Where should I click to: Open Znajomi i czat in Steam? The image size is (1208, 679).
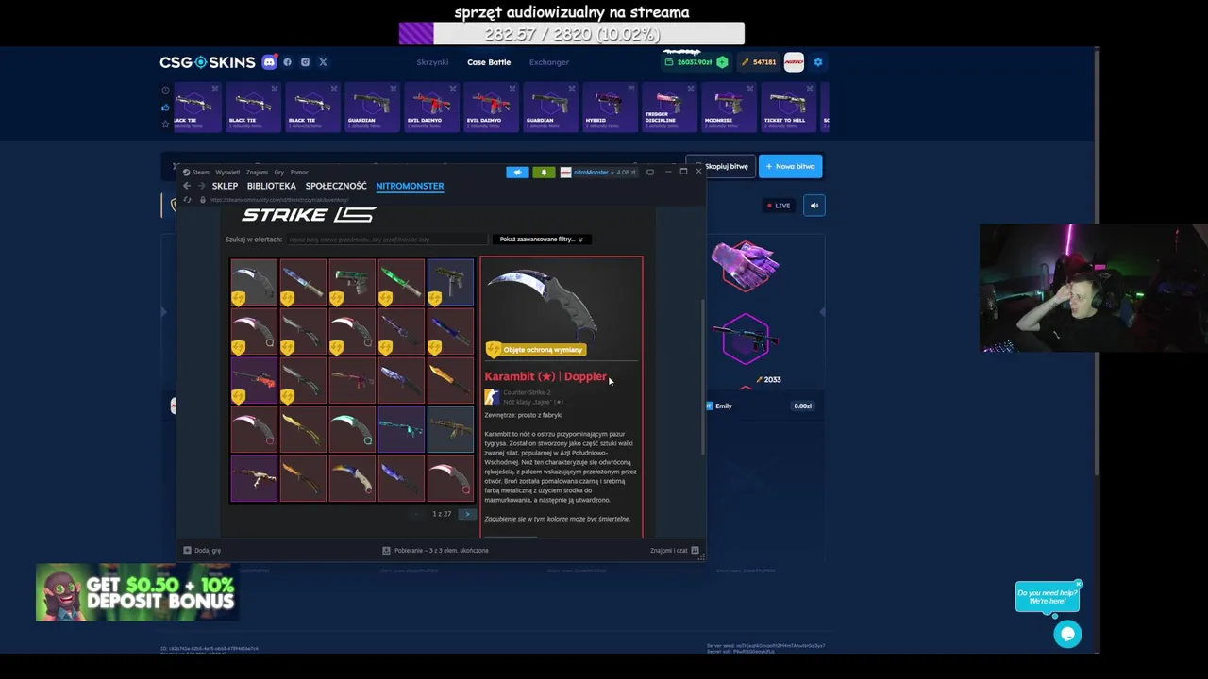pyautogui.click(x=674, y=550)
